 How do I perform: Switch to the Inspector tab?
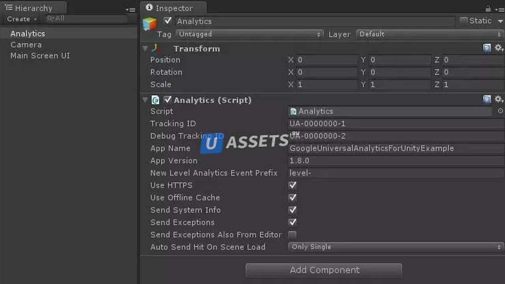coord(173,8)
